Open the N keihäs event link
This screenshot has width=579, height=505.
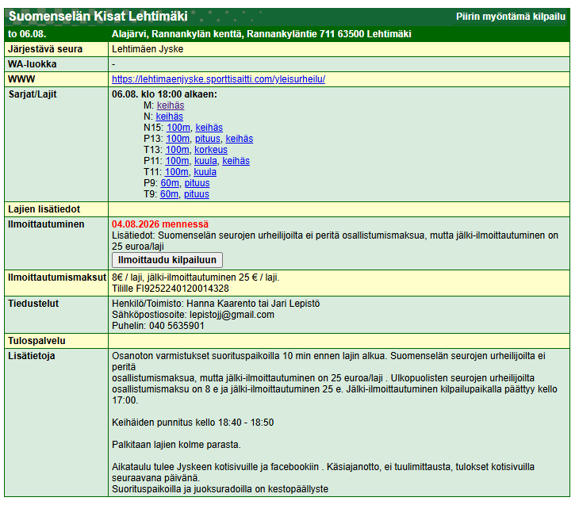(169, 117)
